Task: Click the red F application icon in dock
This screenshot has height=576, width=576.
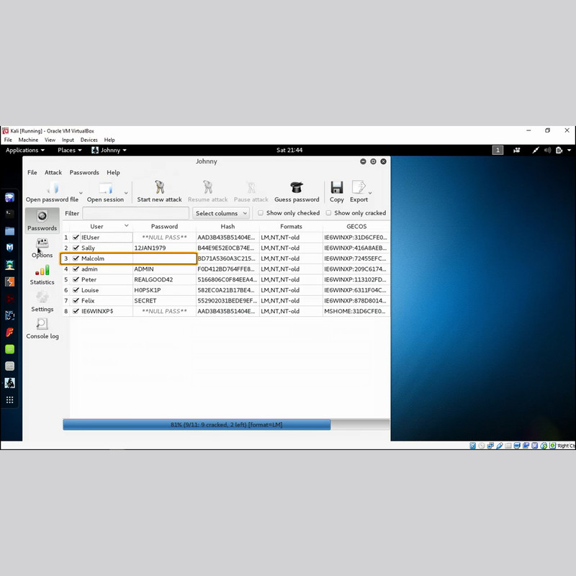Action: click(9, 332)
